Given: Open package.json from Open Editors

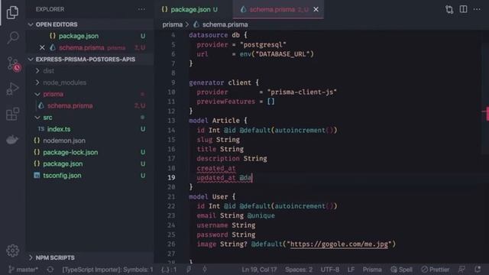Looking at the screenshot, I should pyautogui.click(x=79, y=36).
